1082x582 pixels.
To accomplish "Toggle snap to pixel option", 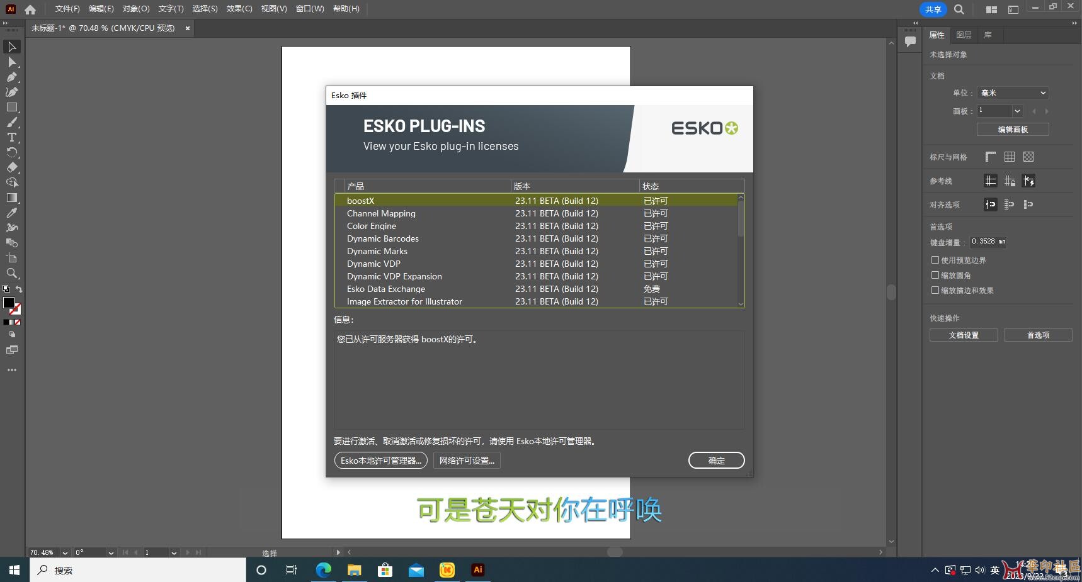I will click(1028, 204).
